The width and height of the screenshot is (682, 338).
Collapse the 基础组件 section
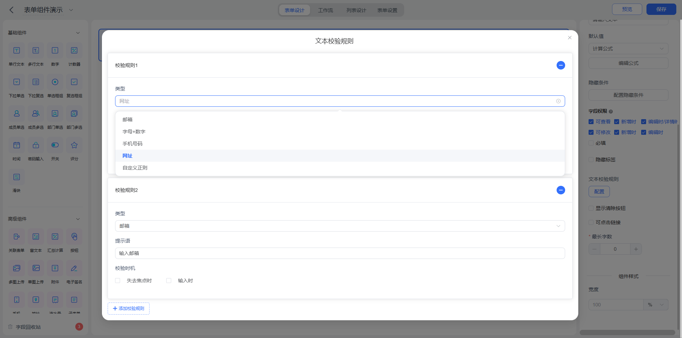(78, 33)
